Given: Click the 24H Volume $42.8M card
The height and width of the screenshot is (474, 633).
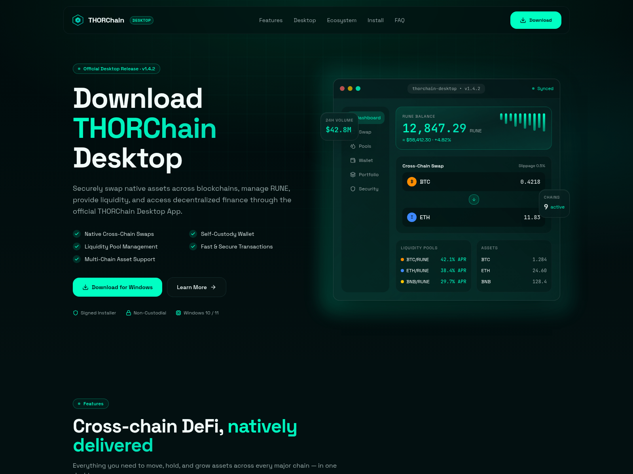Looking at the screenshot, I should pos(339,126).
